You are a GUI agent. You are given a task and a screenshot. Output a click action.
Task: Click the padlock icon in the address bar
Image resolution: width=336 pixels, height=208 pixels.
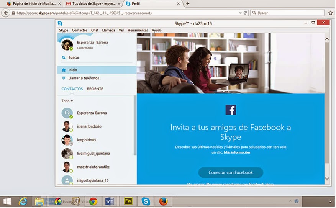pyautogui.click(x=13, y=13)
